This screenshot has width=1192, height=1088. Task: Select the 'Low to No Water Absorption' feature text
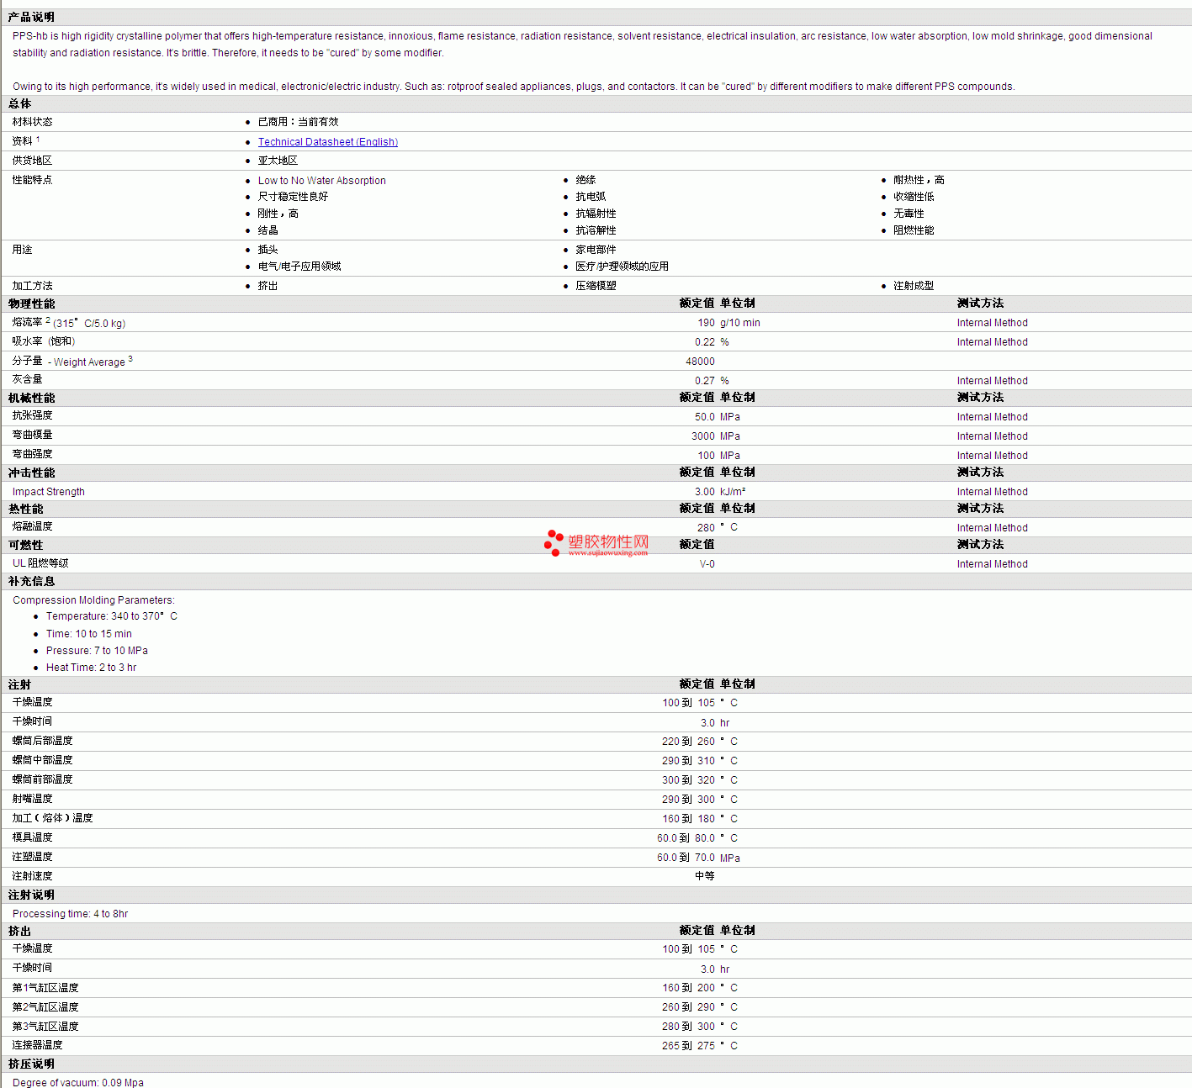321,181
